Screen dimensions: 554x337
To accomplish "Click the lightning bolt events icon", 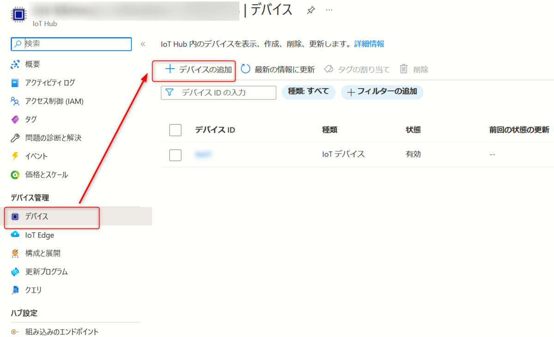I will (x=16, y=156).
